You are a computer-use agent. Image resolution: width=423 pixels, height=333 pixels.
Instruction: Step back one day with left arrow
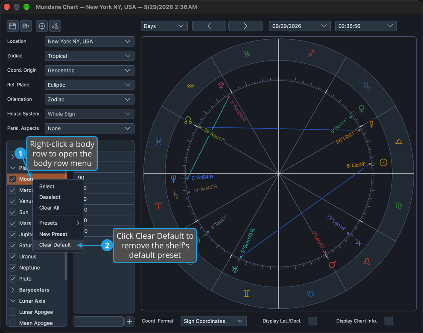click(x=209, y=26)
